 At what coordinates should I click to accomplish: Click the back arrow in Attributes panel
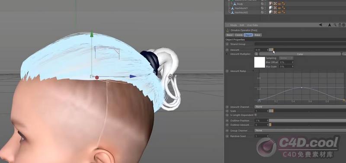[x=320, y=25]
